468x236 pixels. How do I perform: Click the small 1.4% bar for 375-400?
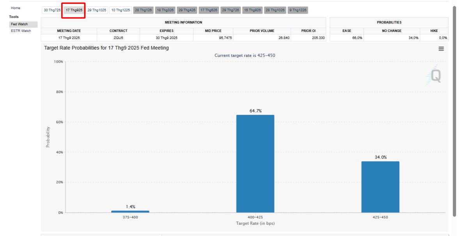pyautogui.click(x=130, y=211)
